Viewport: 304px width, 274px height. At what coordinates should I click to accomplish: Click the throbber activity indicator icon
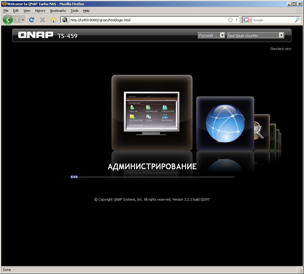tap(299, 11)
